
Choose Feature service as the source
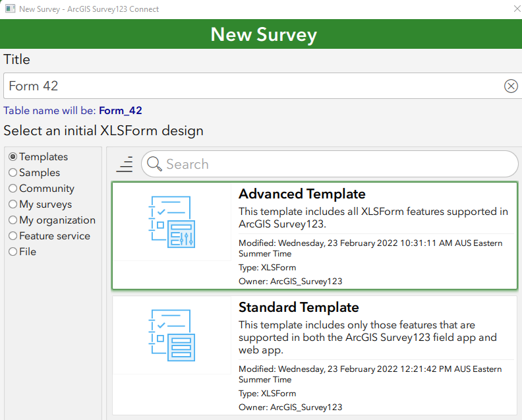coord(13,236)
